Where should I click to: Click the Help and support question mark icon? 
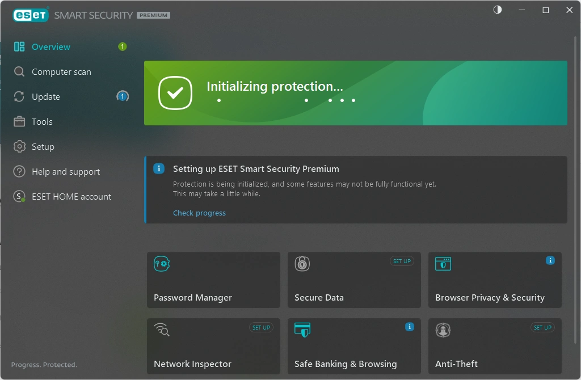[x=19, y=171]
